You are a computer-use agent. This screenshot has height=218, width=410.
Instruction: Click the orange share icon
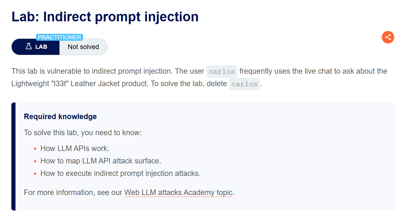pyautogui.click(x=388, y=37)
